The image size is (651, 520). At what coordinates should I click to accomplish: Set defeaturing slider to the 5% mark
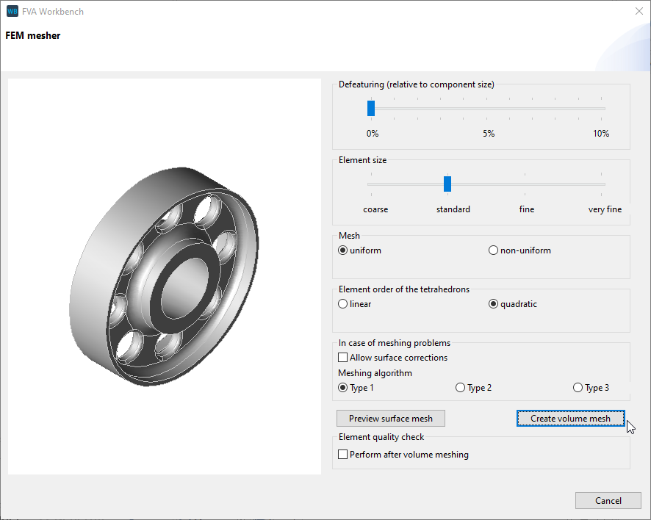488,107
